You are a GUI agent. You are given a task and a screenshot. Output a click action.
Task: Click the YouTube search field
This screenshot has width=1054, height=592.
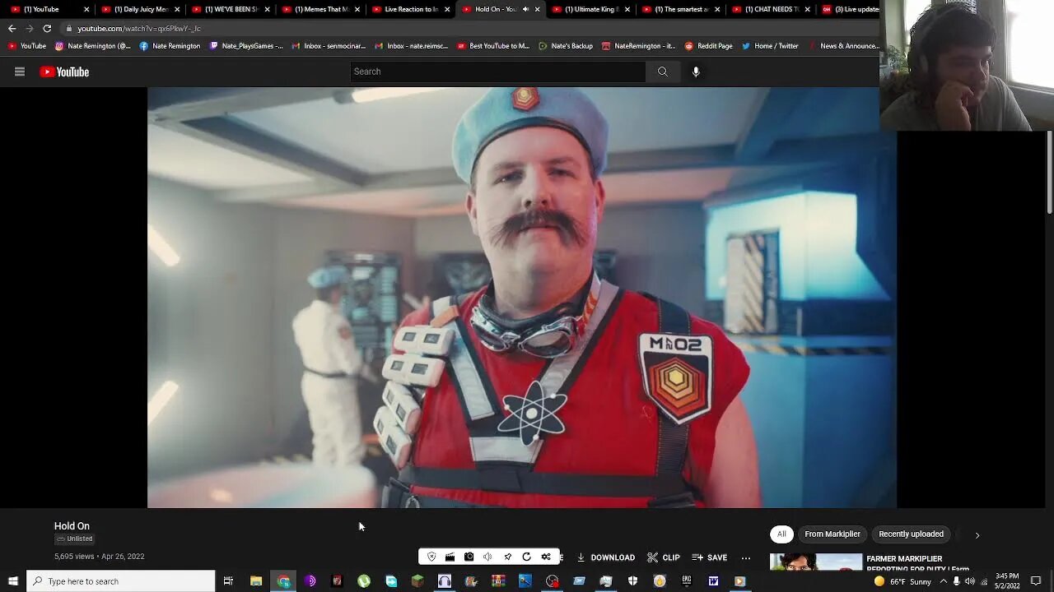tap(498, 72)
